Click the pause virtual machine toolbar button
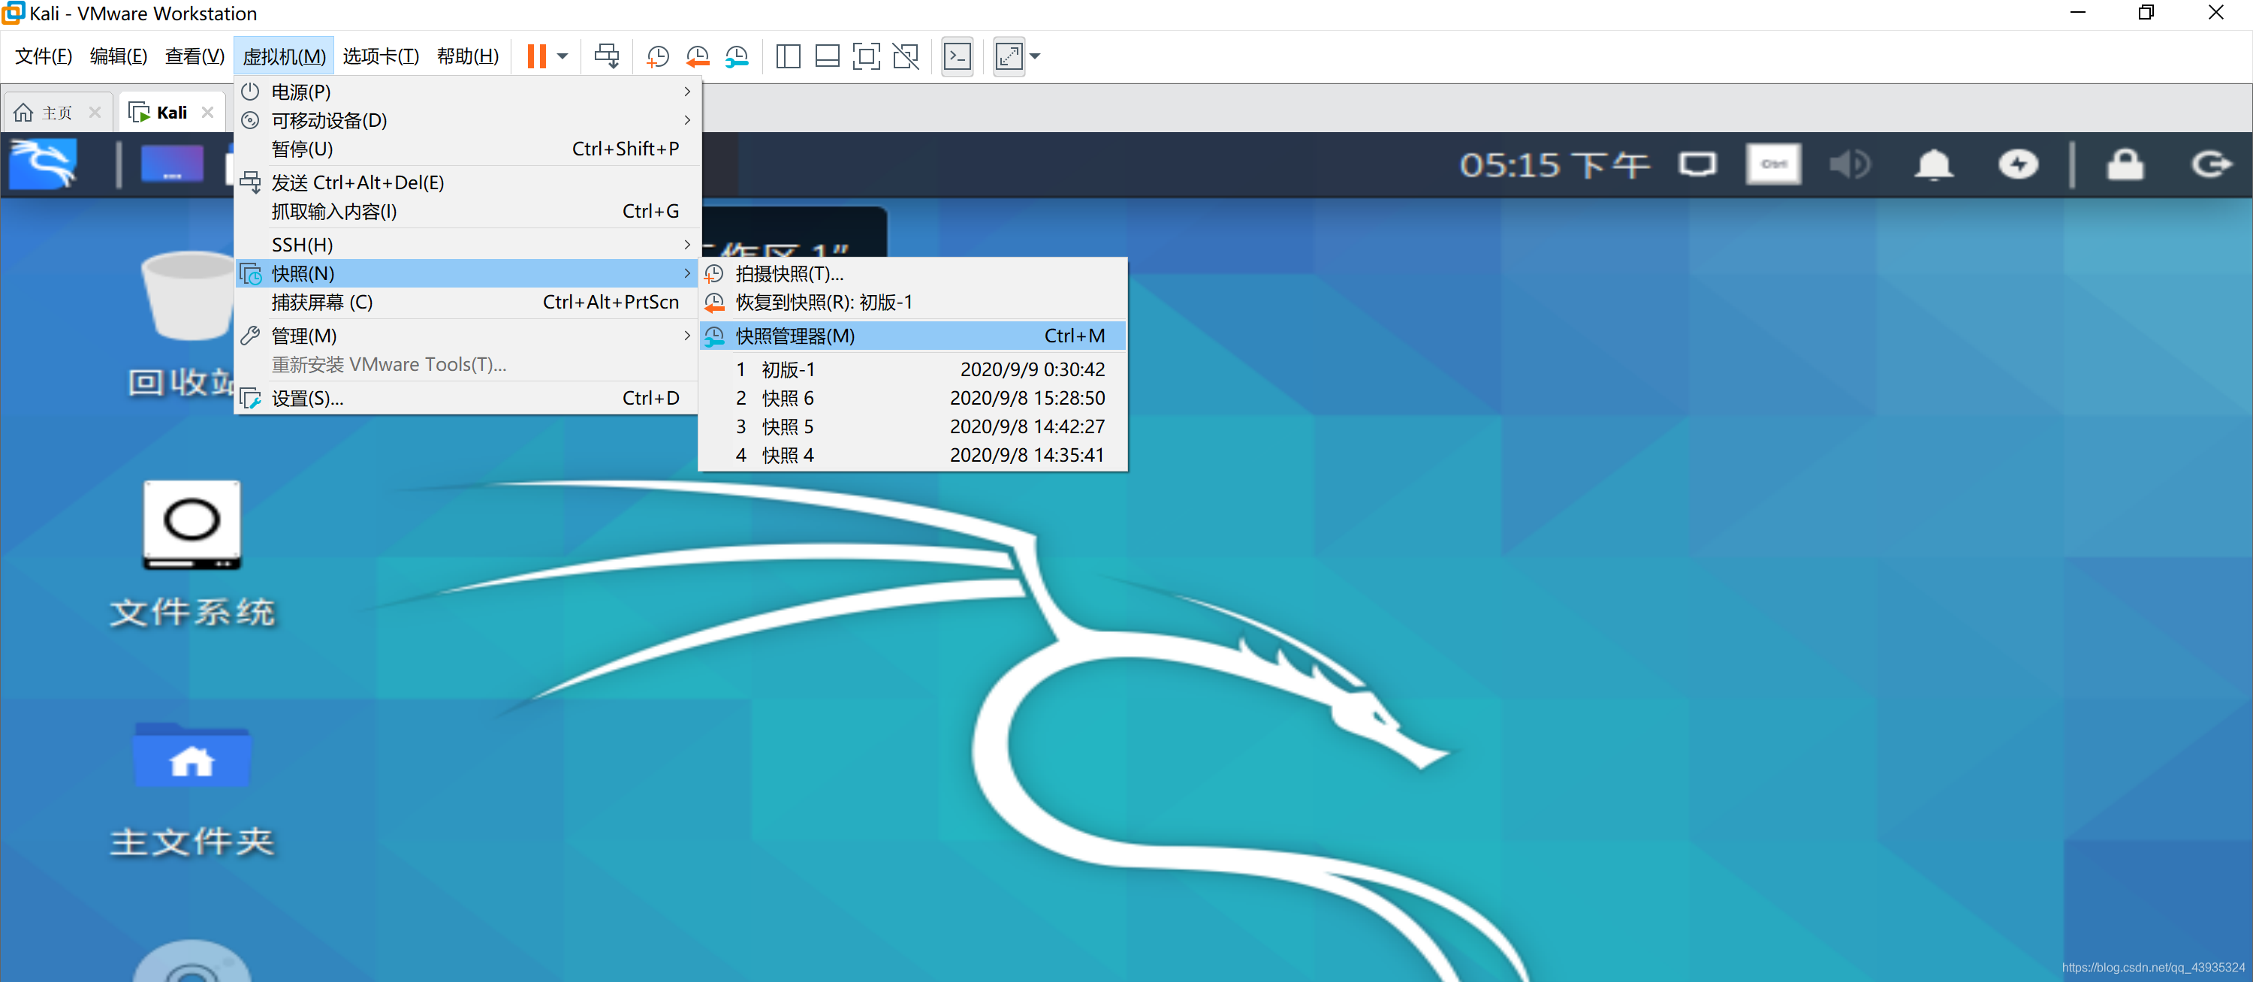Screen dimensions: 2253x982 pyautogui.click(x=536, y=57)
